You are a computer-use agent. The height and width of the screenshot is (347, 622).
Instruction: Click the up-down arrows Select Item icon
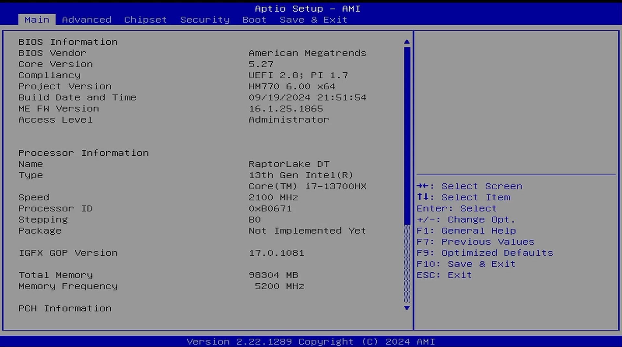[423, 197]
